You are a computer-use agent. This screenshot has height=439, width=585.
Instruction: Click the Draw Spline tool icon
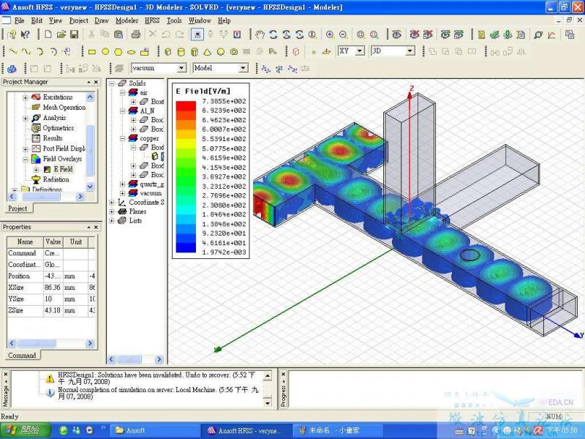pyautogui.click(x=26, y=51)
